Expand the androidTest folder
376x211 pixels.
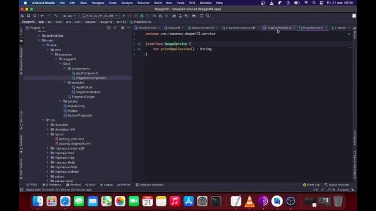tap(39, 36)
